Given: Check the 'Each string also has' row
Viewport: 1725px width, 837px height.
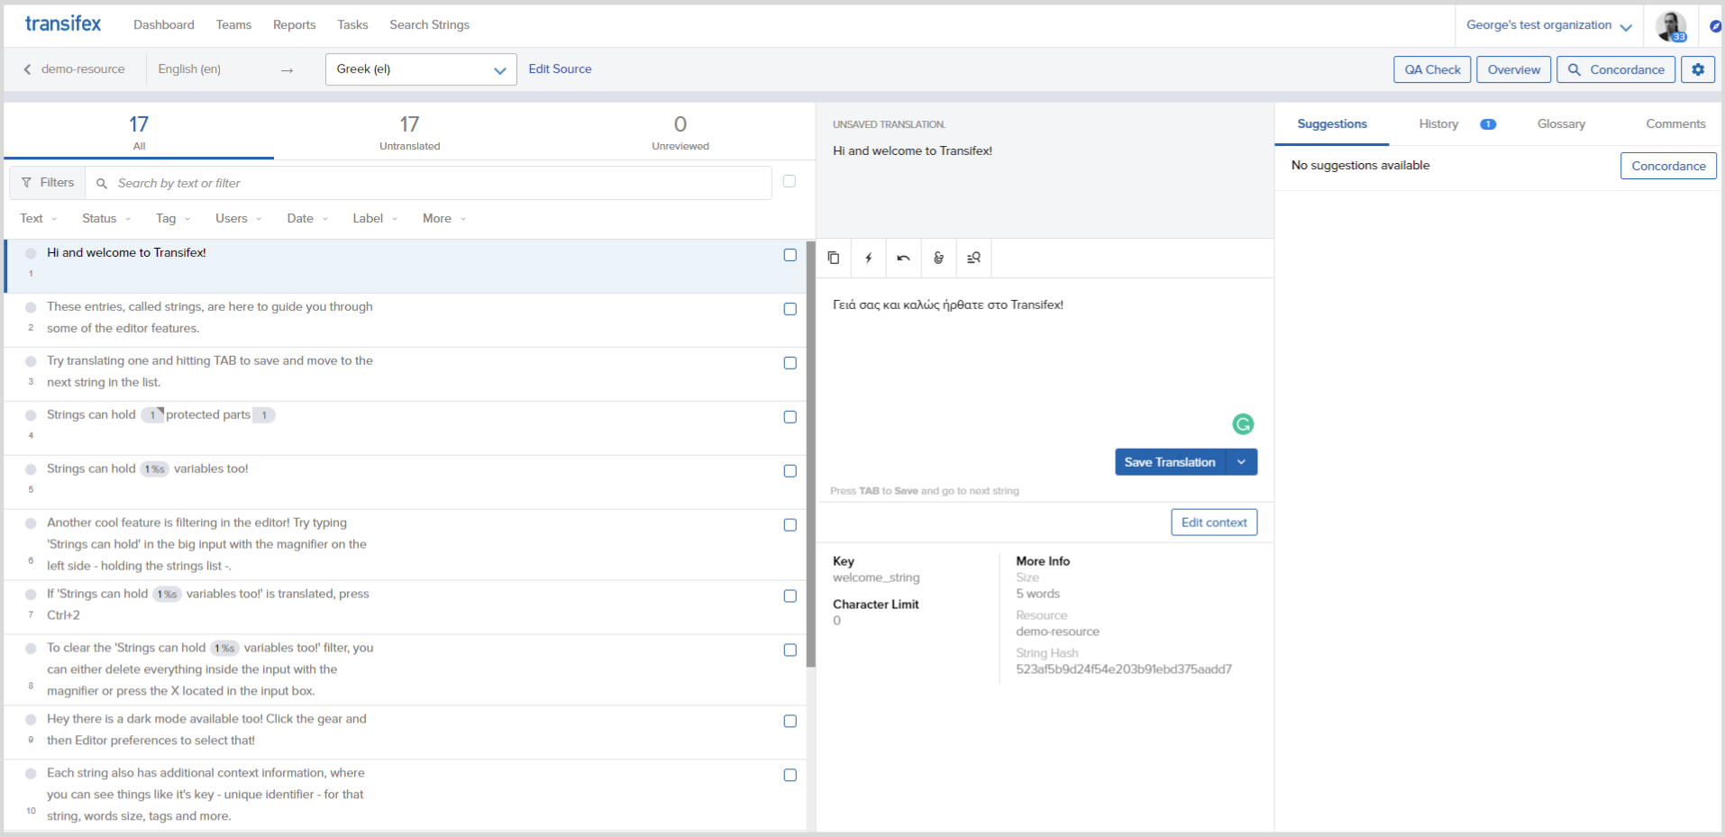Looking at the screenshot, I should tap(790, 776).
